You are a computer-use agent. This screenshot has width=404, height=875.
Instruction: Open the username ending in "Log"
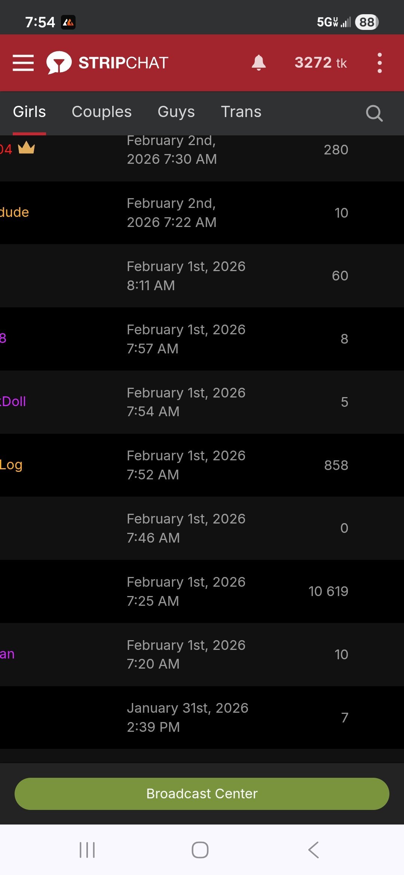pyautogui.click(x=11, y=465)
